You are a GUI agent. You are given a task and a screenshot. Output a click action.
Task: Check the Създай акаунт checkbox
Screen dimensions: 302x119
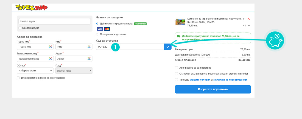pos(20,28)
